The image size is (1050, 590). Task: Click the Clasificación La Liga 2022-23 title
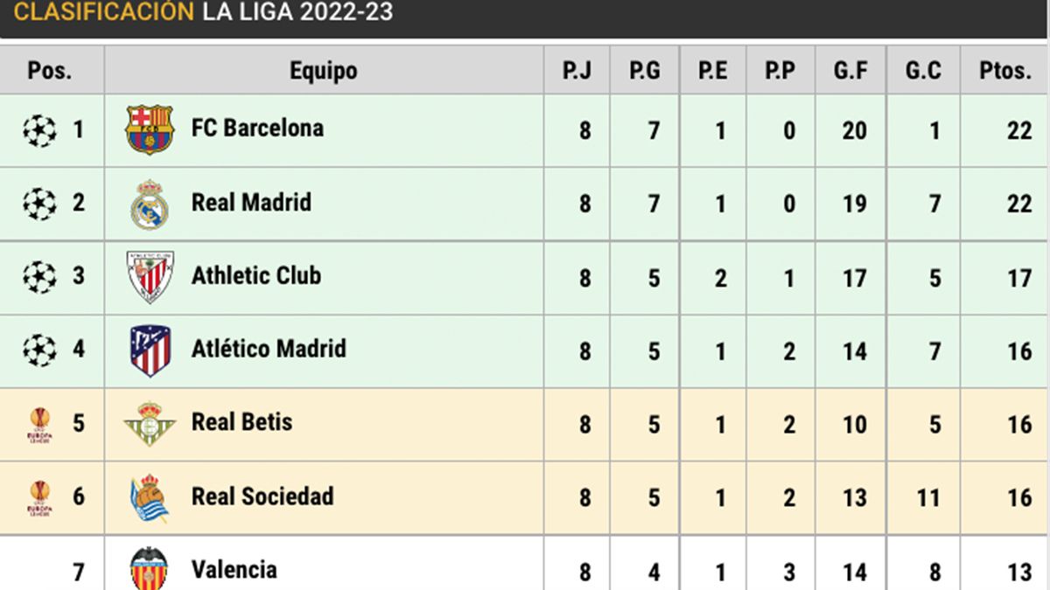click(x=204, y=12)
